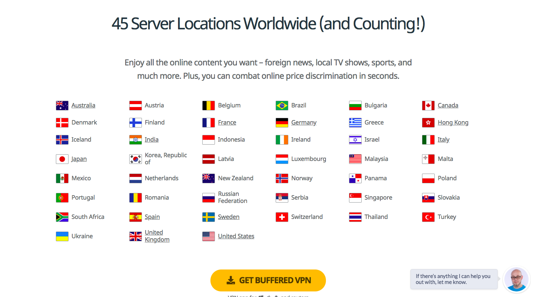Screen dimensions: 536x297
Task: Open the Japan link text
Action: point(79,159)
